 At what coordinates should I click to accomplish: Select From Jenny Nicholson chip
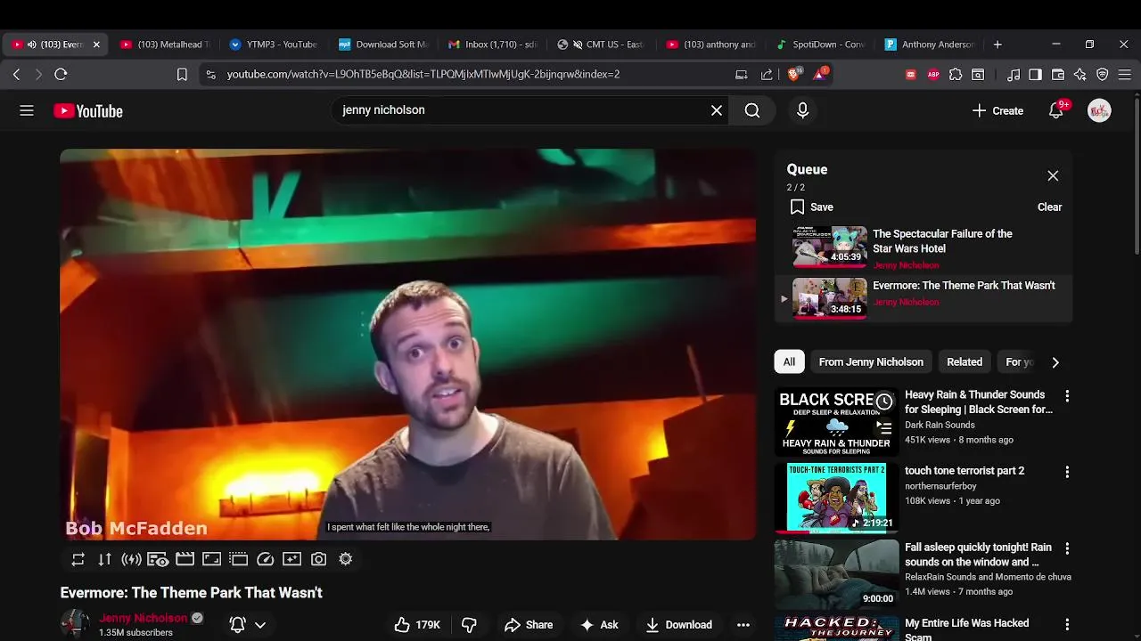click(871, 361)
